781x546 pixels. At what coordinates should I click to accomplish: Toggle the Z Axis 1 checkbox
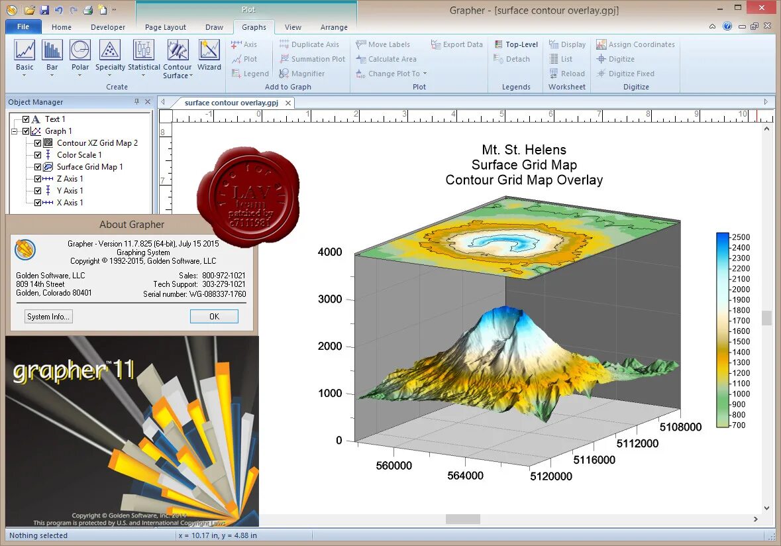click(x=38, y=179)
